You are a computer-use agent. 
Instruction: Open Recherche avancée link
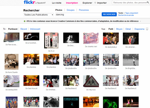[126, 15]
